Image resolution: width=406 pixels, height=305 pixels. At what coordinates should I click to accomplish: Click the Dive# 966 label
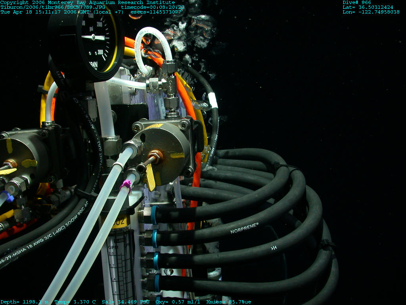[x=357, y=2]
